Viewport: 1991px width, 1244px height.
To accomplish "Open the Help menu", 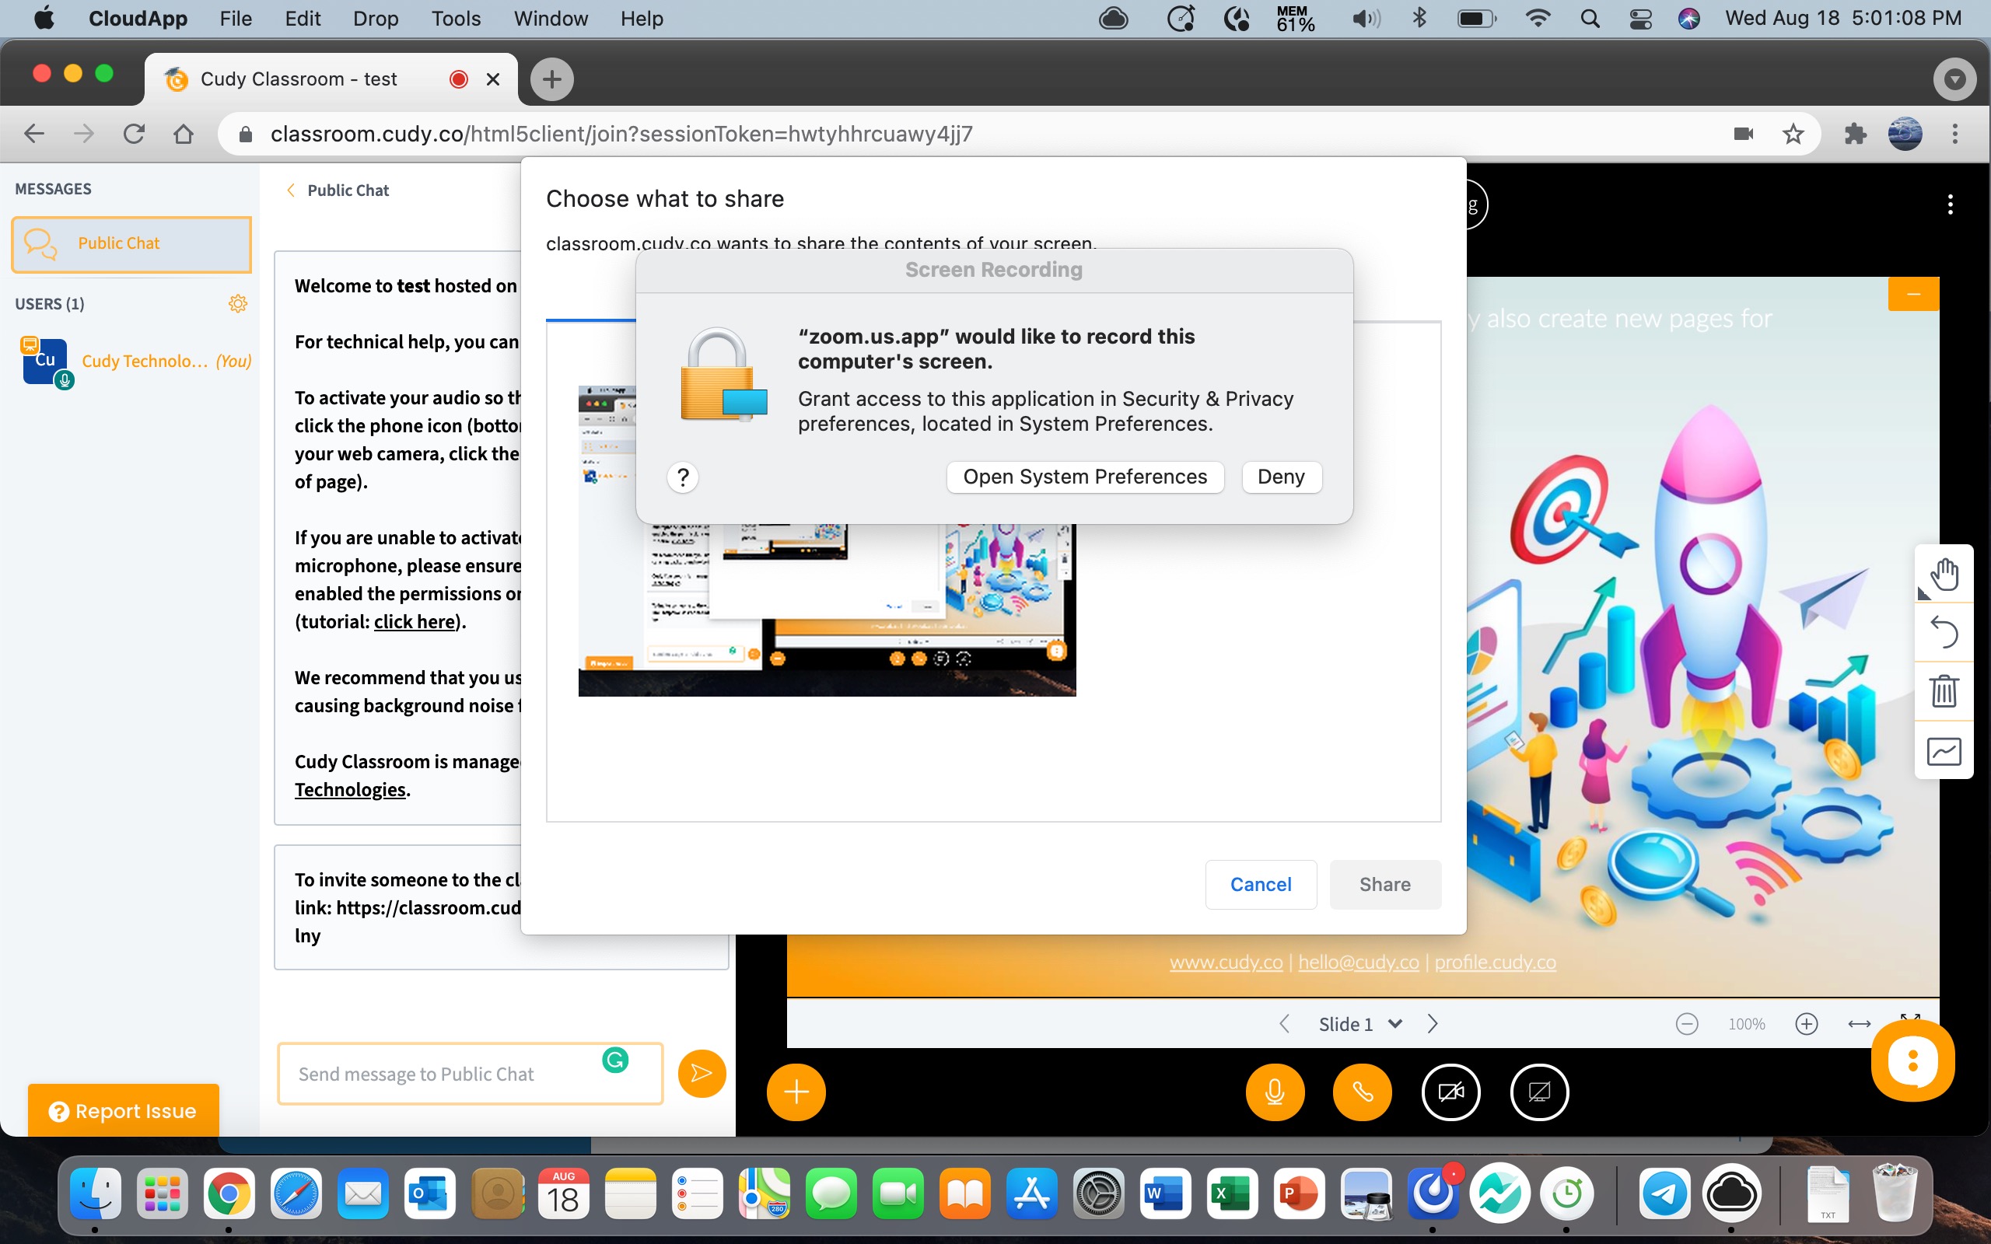I will click(642, 18).
